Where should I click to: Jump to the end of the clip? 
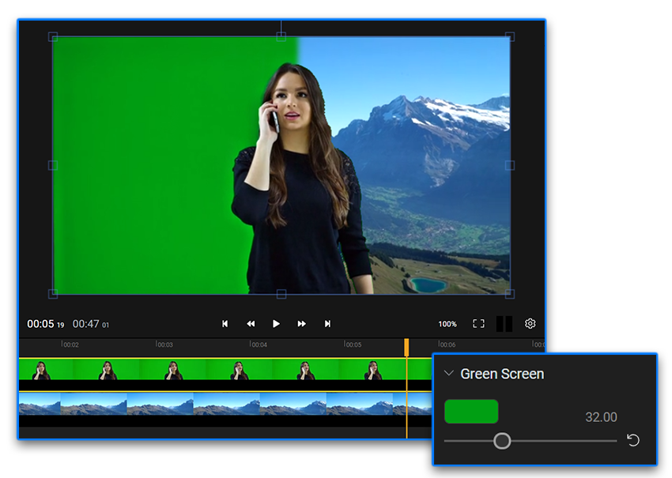tap(328, 324)
